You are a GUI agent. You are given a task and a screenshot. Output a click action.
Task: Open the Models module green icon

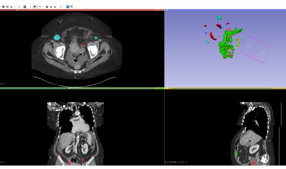7,7
